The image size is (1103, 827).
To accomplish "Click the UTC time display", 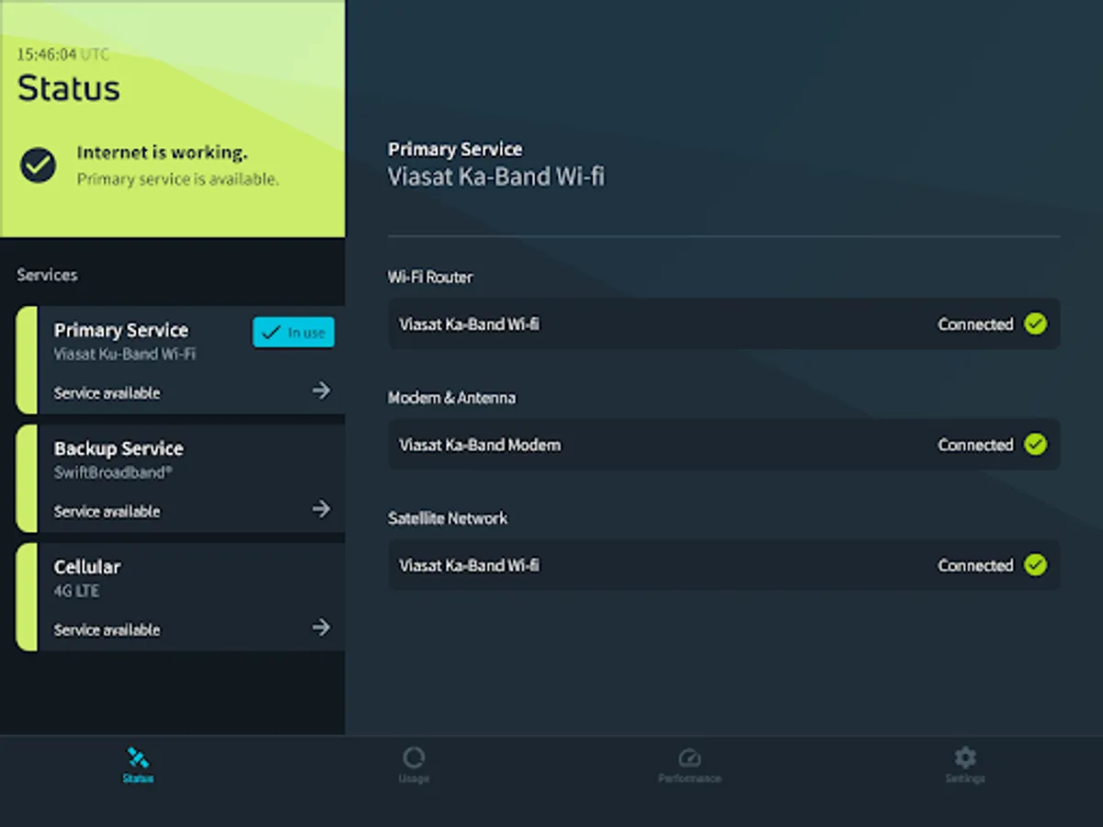I will (63, 54).
